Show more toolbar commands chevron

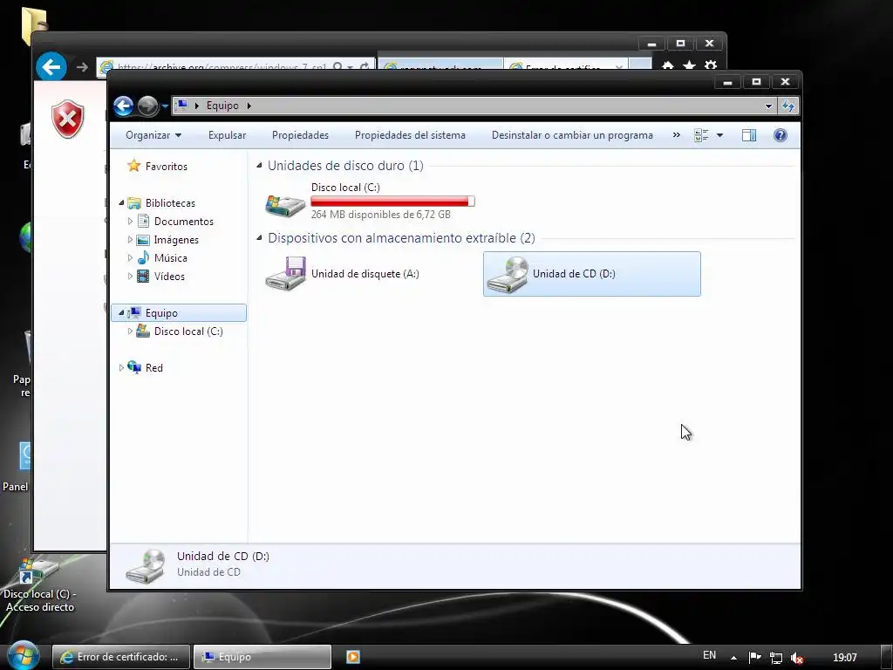click(x=676, y=135)
